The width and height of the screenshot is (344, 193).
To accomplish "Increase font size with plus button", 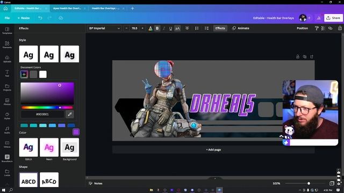I will point(142,28).
